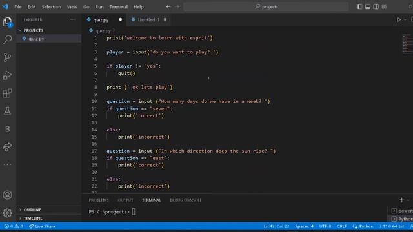Show additional views ellipsis in activity bar
Screen dimensions: 413x232
coord(7,164)
